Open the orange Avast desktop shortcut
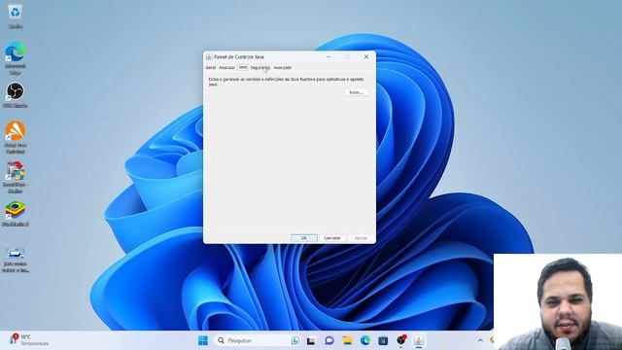 (16, 137)
